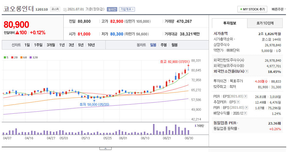288x152 pixels.
Task: Click the stock code 120110
Action: (41, 9)
